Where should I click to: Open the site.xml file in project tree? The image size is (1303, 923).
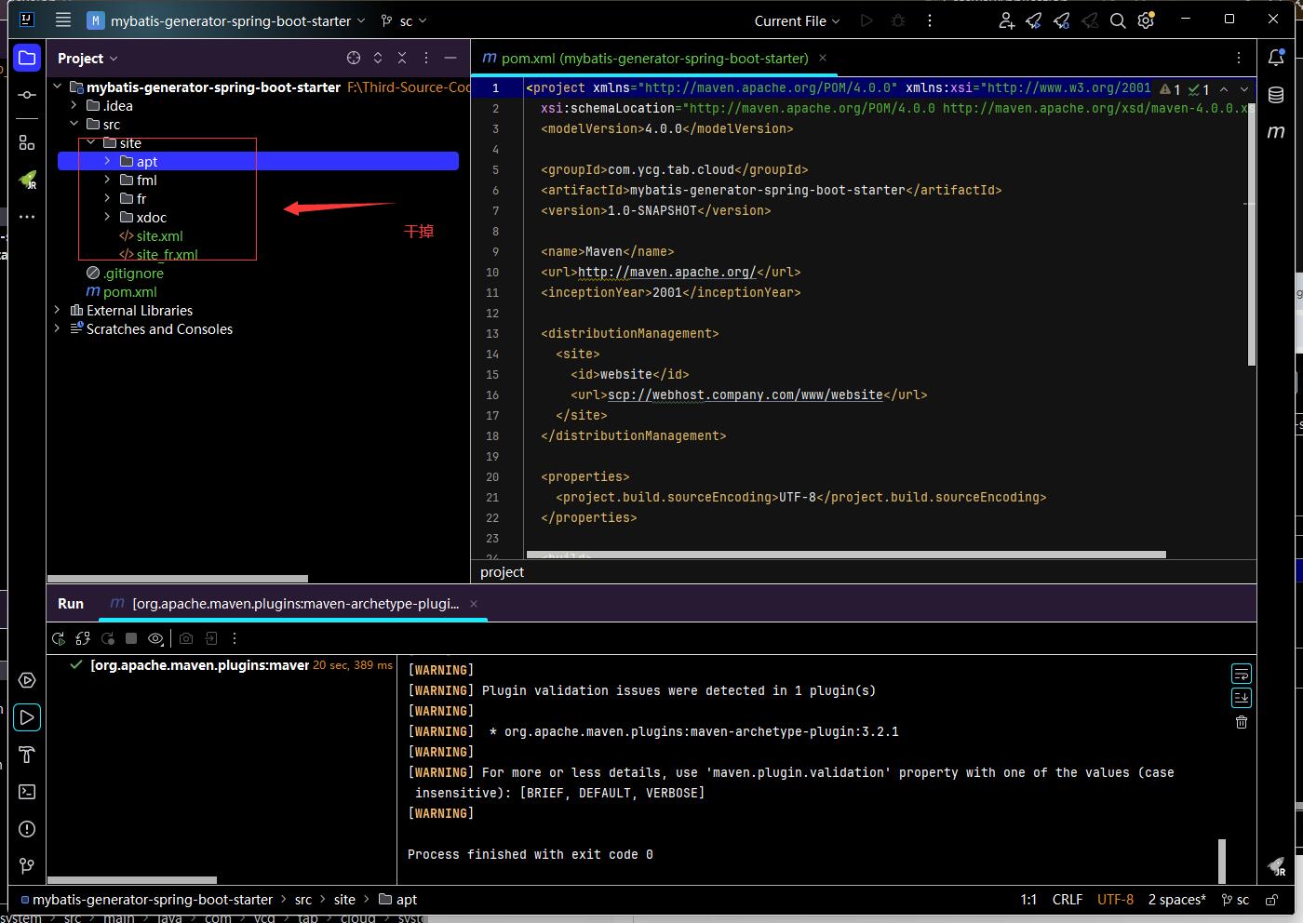(159, 236)
